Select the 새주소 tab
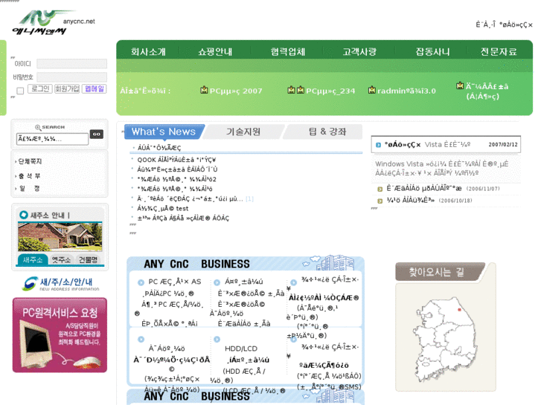This screenshot has width=541, height=405. 33,259
